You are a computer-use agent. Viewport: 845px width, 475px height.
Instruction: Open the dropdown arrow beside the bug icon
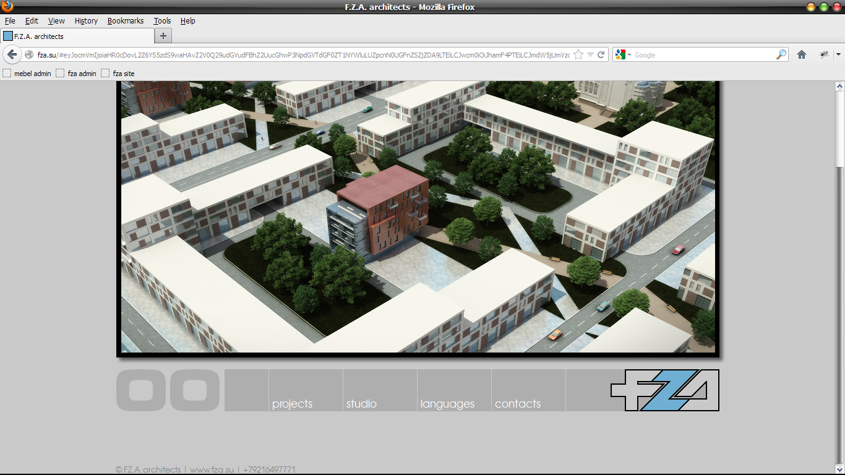tap(838, 54)
